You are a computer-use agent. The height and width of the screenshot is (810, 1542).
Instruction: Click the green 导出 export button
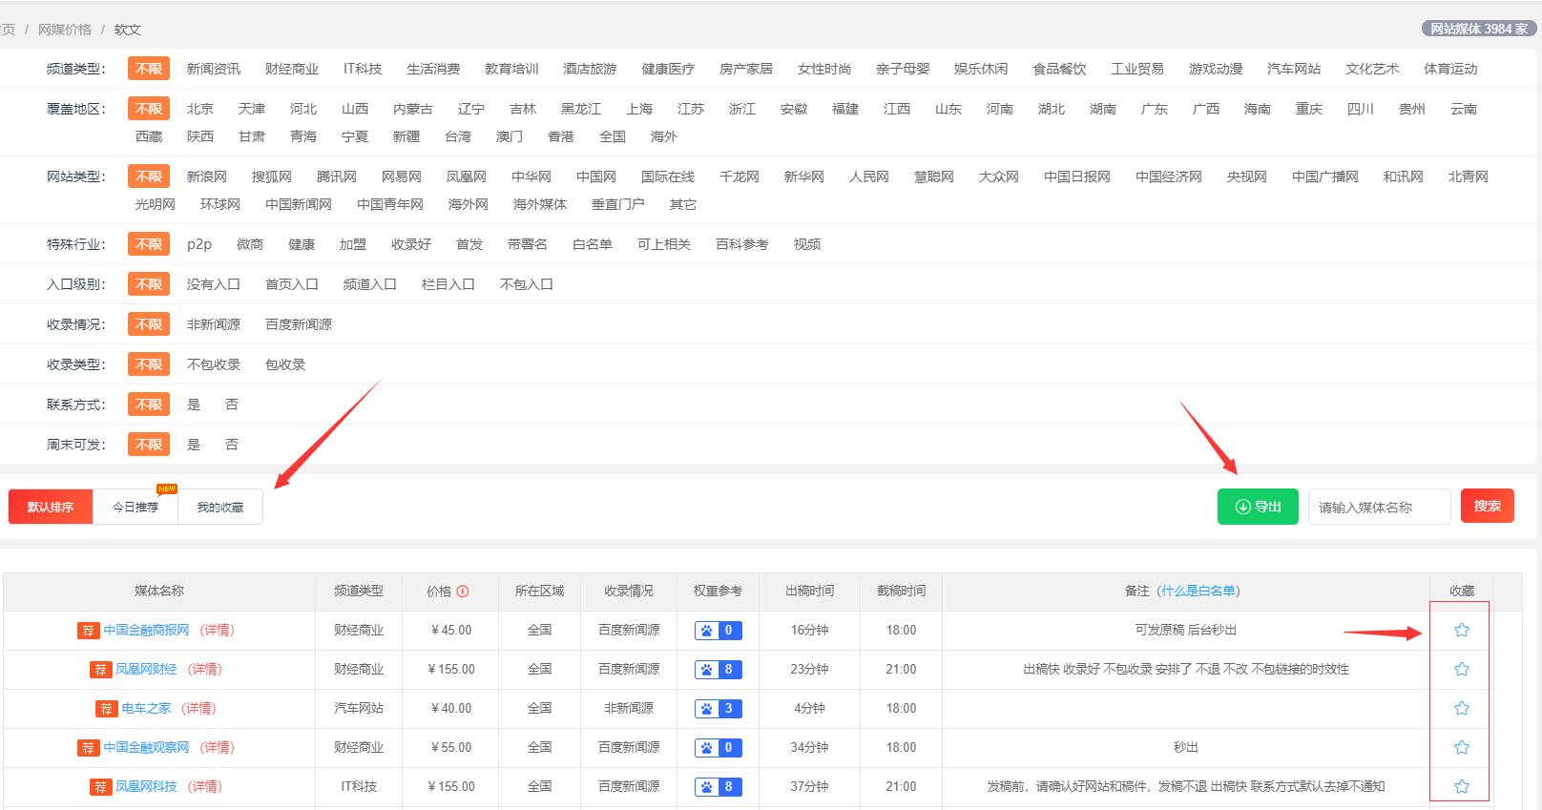[x=1257, y=507]
